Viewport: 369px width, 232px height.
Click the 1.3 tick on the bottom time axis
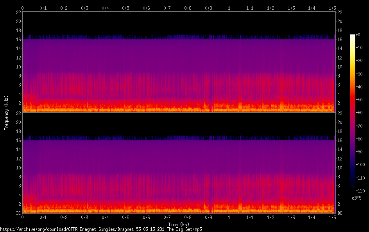tap(291, 217)
